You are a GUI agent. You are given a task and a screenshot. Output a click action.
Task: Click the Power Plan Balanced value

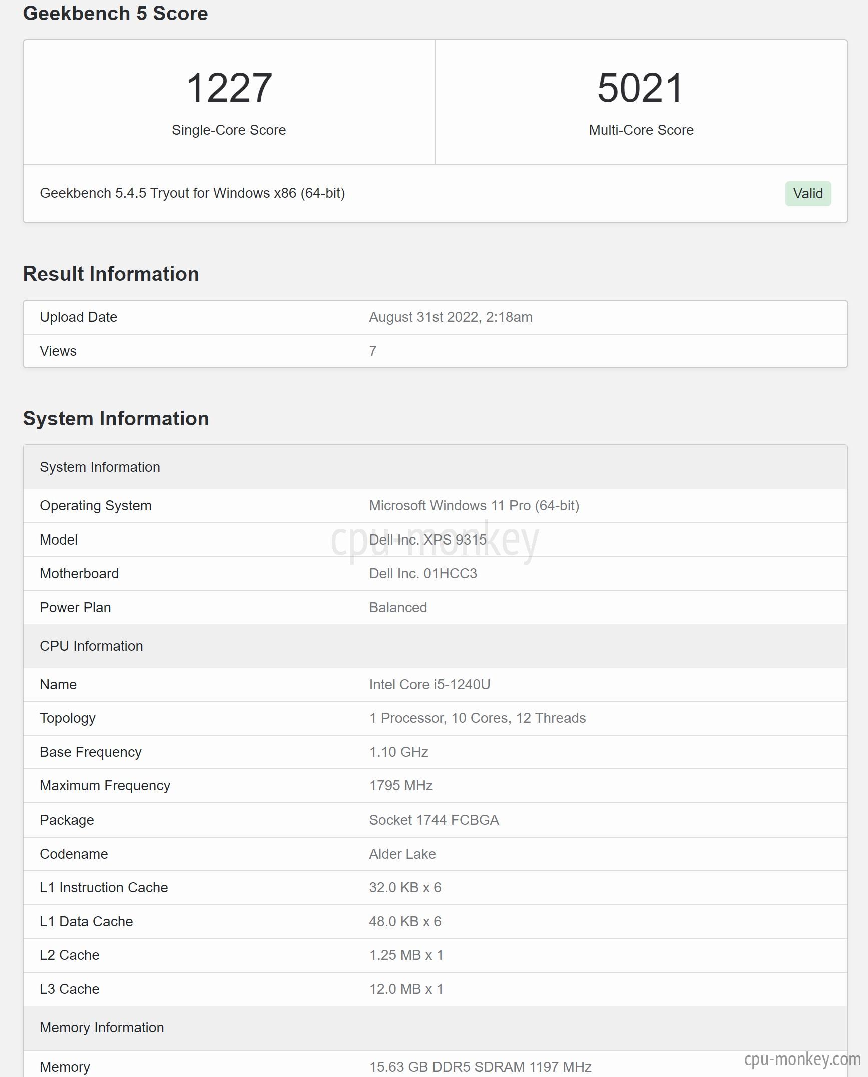(398, 608)
